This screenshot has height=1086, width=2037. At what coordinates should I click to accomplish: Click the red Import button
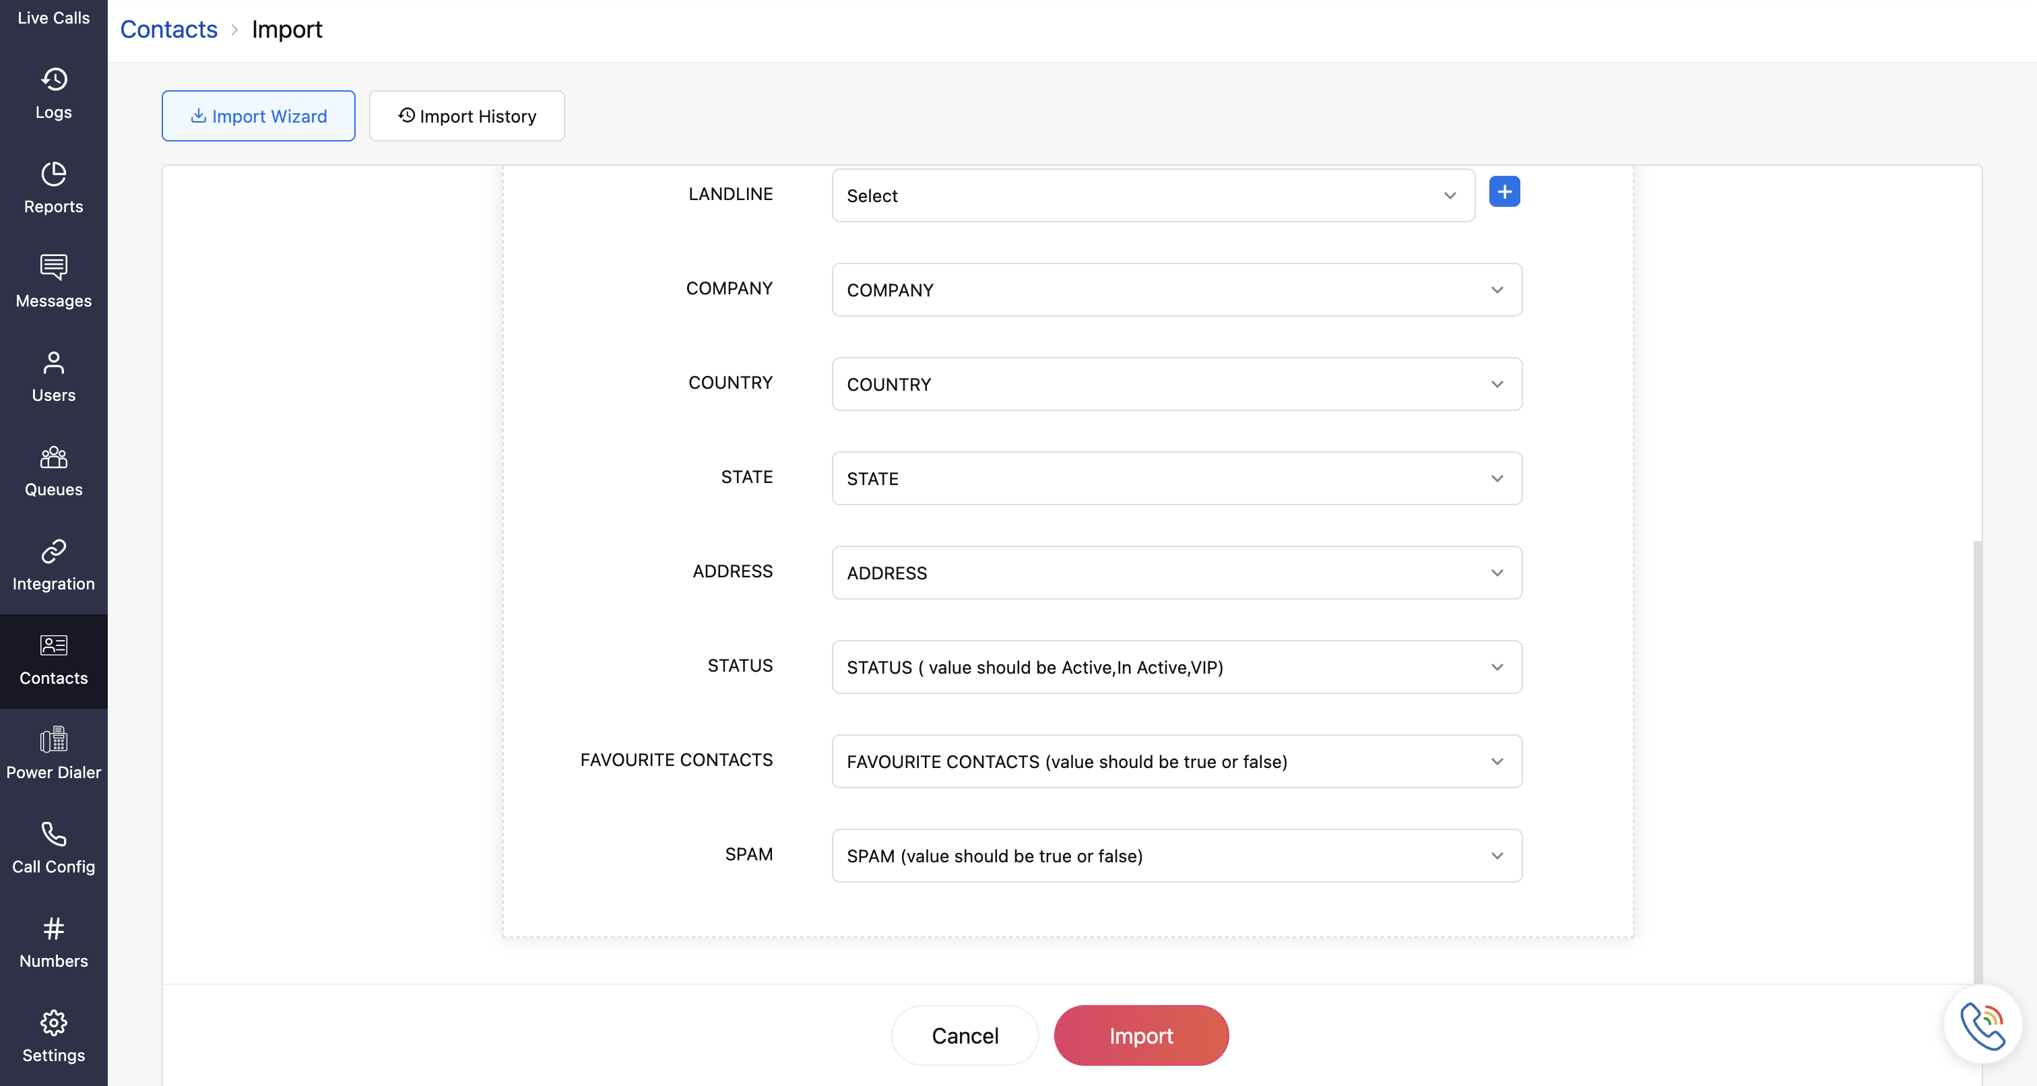pos(1140,1035)
